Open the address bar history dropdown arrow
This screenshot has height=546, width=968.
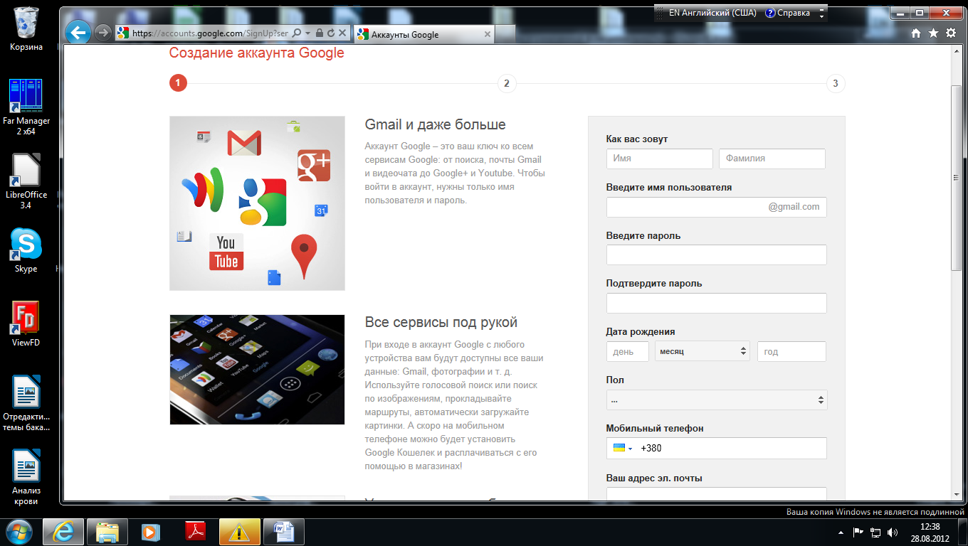pyautogui.click(x=307, y=33)
